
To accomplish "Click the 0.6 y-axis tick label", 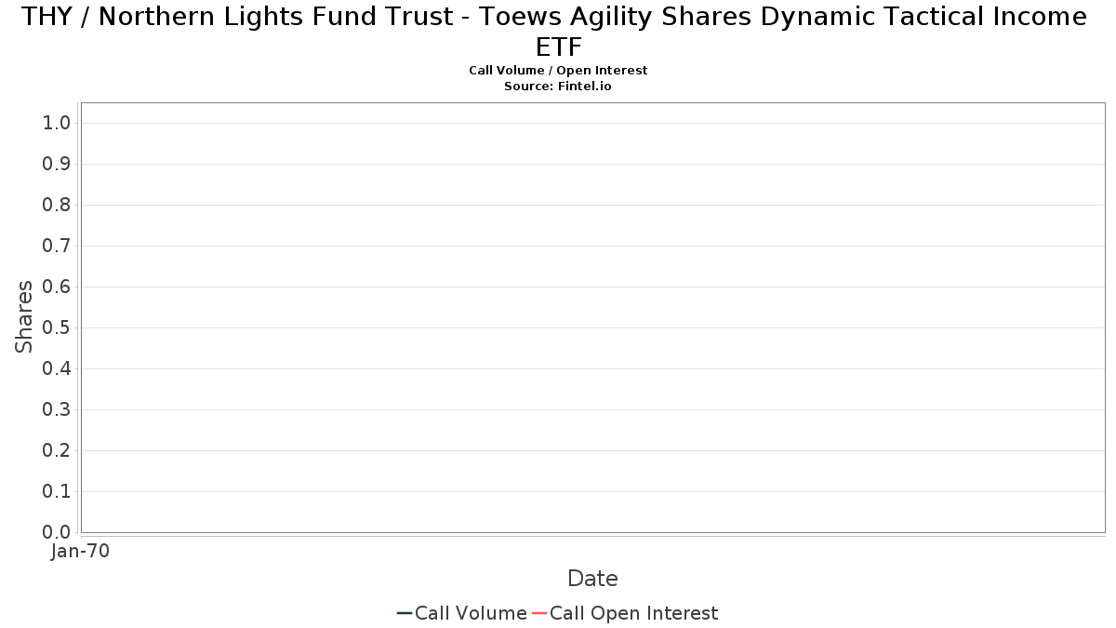I will point(57,287).
